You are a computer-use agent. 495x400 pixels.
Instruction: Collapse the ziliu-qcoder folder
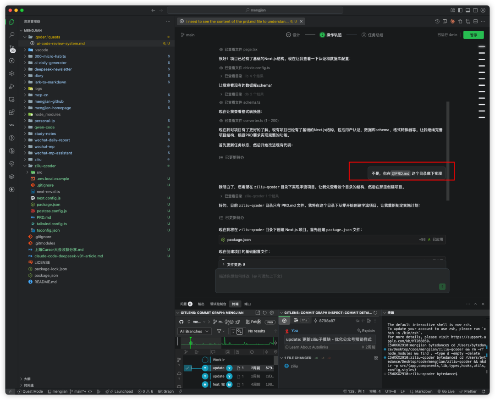(45, 166)
